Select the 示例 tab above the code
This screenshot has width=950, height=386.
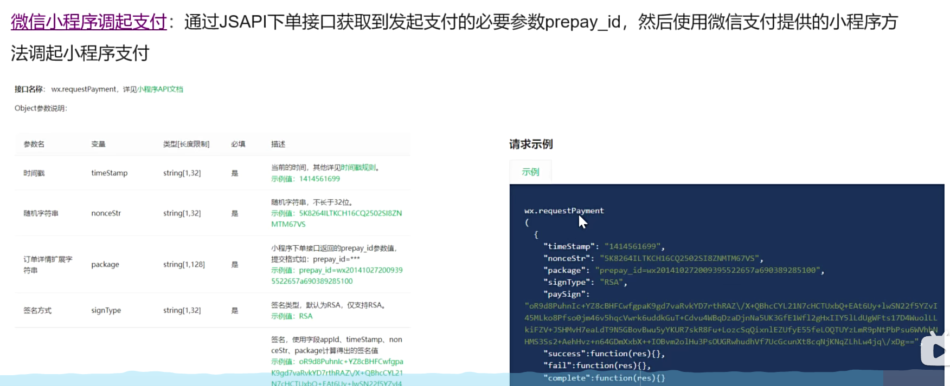(x=530, y=172)
